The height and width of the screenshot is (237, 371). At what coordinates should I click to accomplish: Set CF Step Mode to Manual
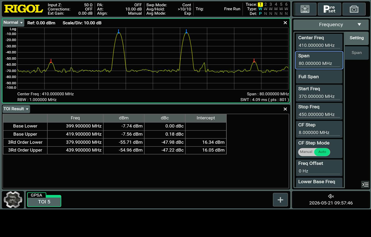pos(306,152)
